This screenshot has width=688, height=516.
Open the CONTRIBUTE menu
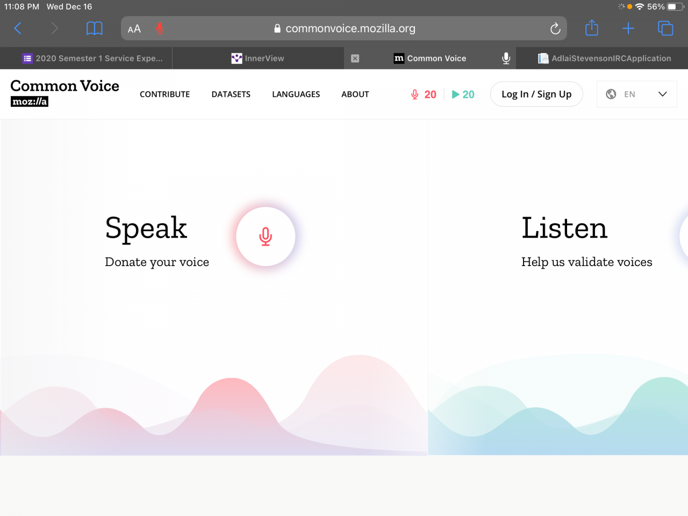165,94
